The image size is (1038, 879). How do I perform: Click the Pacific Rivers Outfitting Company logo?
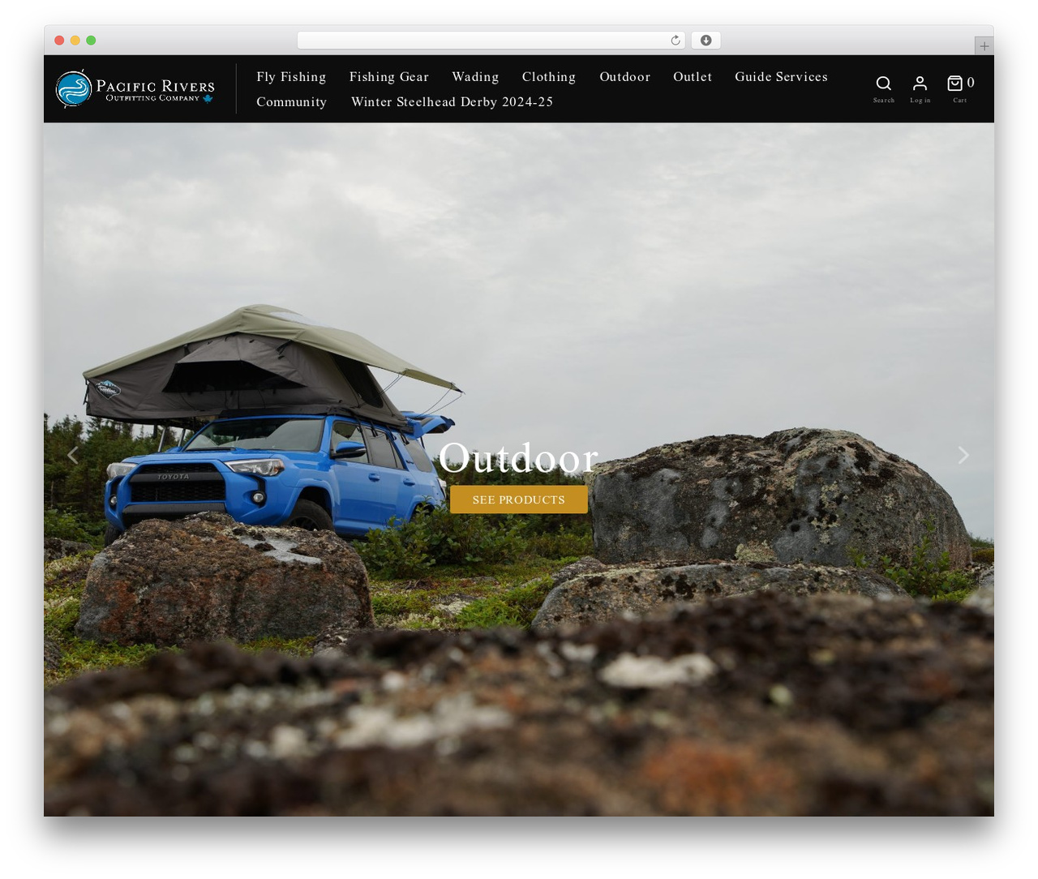pyautogui.click(x=135, y=89)
